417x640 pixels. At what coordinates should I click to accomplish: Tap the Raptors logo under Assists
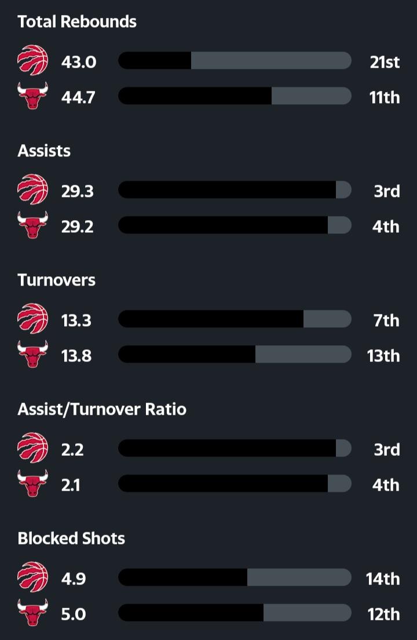(x=32, y=190)
